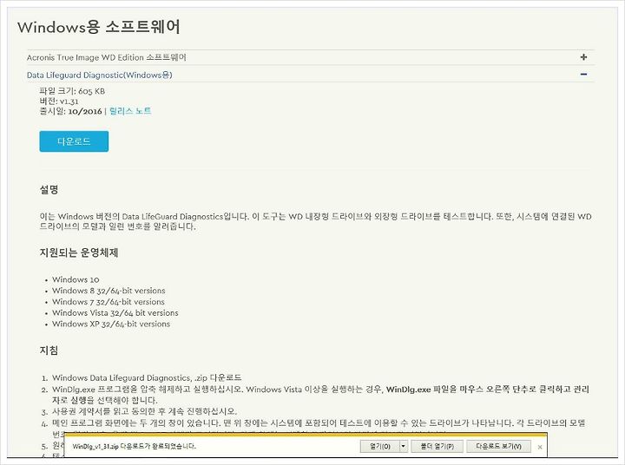Click 'Windows 8 32/64-bit versions' text
625x465 pixels.
click(109, 291)
